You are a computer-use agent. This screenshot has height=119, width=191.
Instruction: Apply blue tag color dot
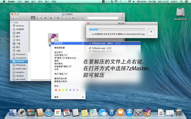pos(70,90)
